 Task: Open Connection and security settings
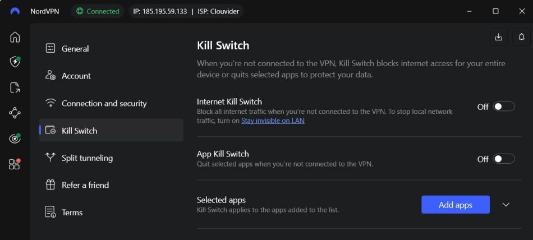(104, 103)
